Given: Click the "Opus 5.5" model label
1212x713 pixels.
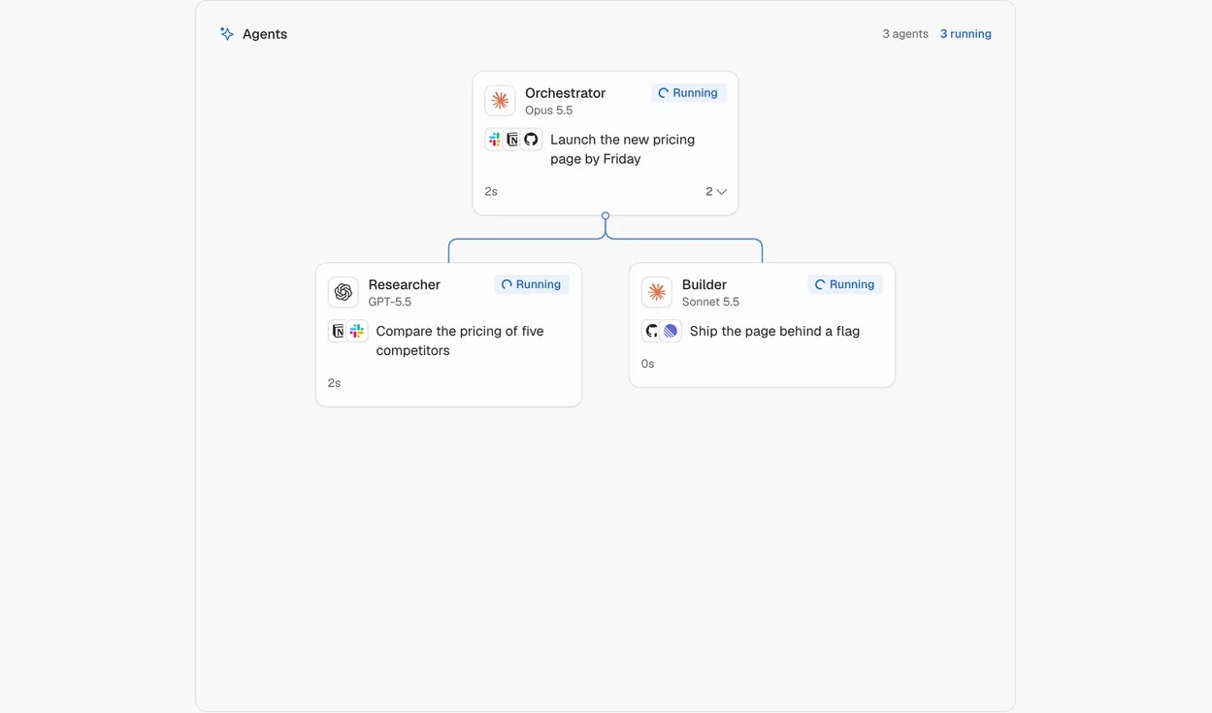Looking at the screenshot, I should 548,111.
